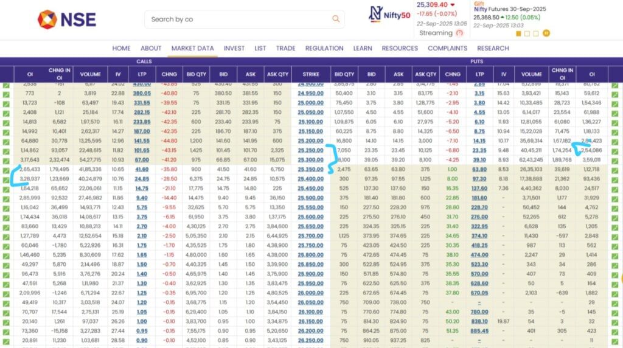This screenshot has height=348, width=623.
Task: Click calls LTP 41.60 link
Action: 142,170
